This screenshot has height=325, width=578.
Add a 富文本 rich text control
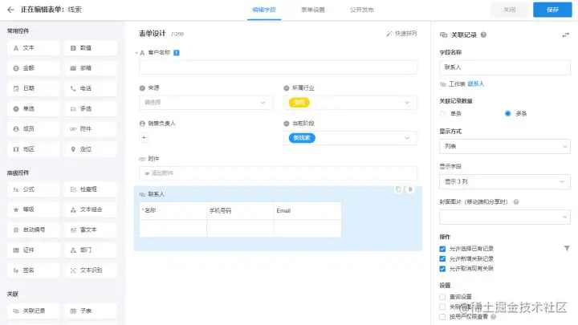[90, 230]
